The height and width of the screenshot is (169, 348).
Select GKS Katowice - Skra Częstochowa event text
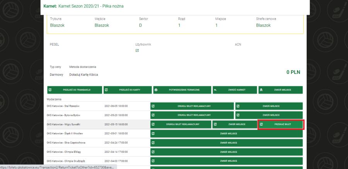[x=66, y=143]
